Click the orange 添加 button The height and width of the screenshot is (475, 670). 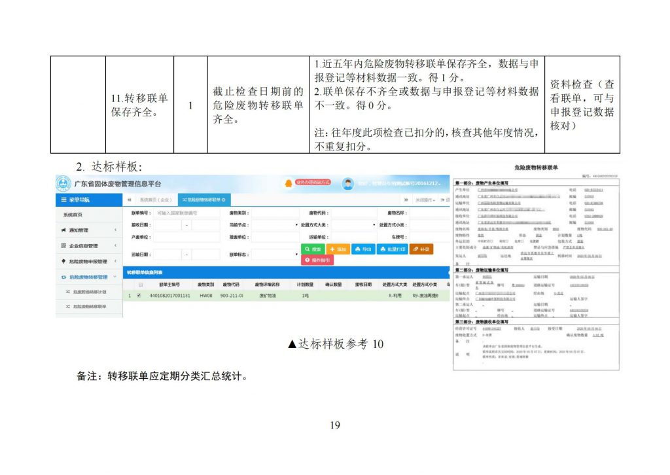coord(338,249)
